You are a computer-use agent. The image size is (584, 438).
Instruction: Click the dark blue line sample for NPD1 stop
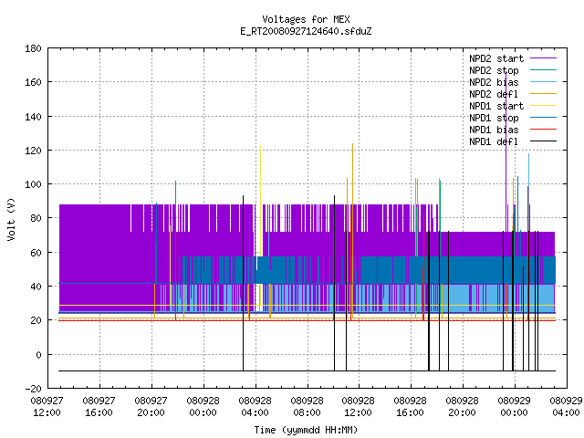pos(543,118)
